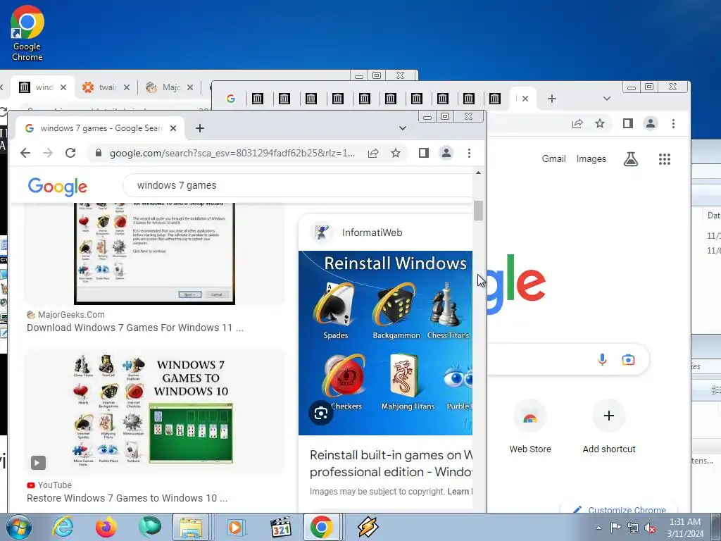Open Search Labs flask icon on Google page
The image size is (721, 541).
tap(630, 159)
